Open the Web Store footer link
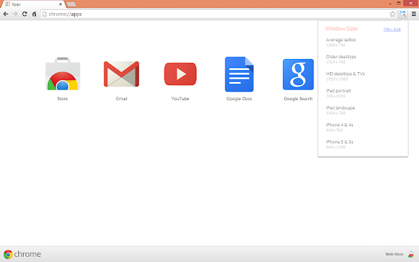This screenshot has width=419, height=262. point(394,254)
